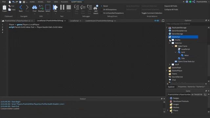Open Find with the binoculars icon
This screenshot has height=118, width=210.
pyautogui.click(x=34, y=7)
